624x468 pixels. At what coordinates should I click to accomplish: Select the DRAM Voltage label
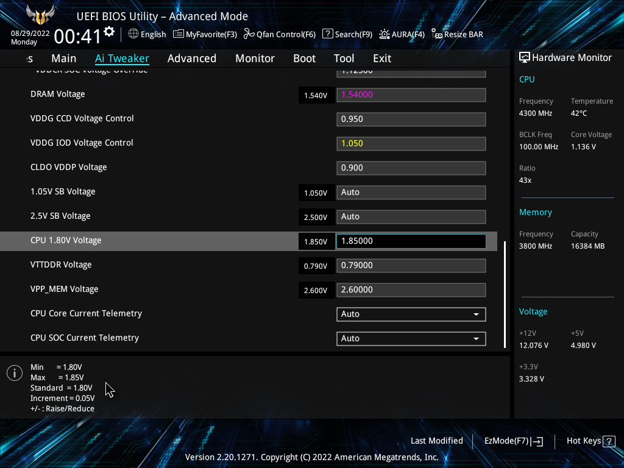(x=58, y=94)
